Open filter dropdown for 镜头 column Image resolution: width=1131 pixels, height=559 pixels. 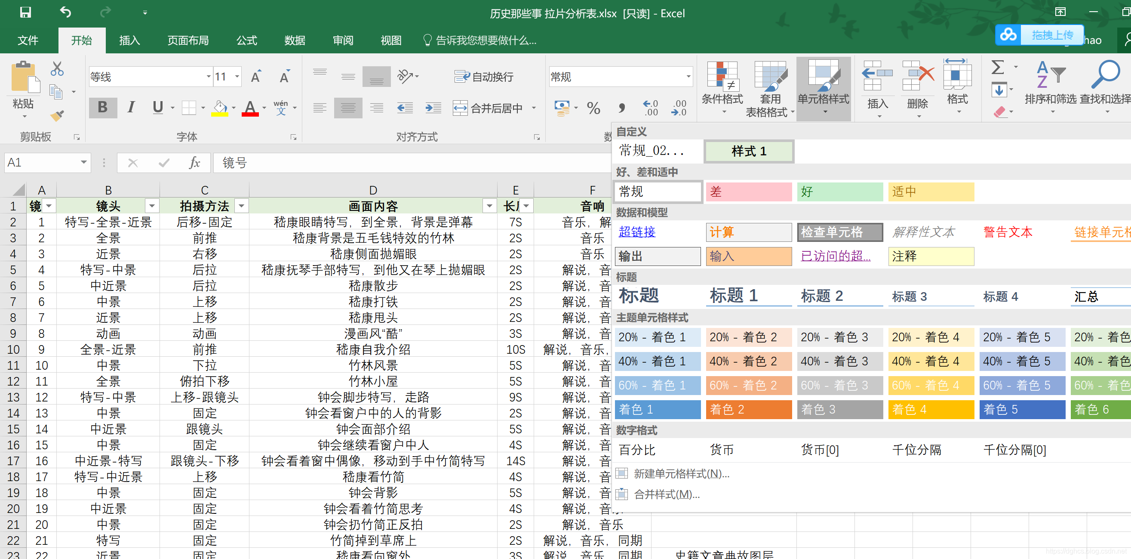[152, 206]
